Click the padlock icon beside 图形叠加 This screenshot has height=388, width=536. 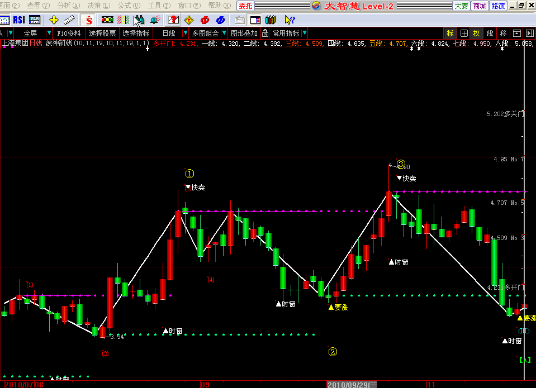click(x=265, y=33)
